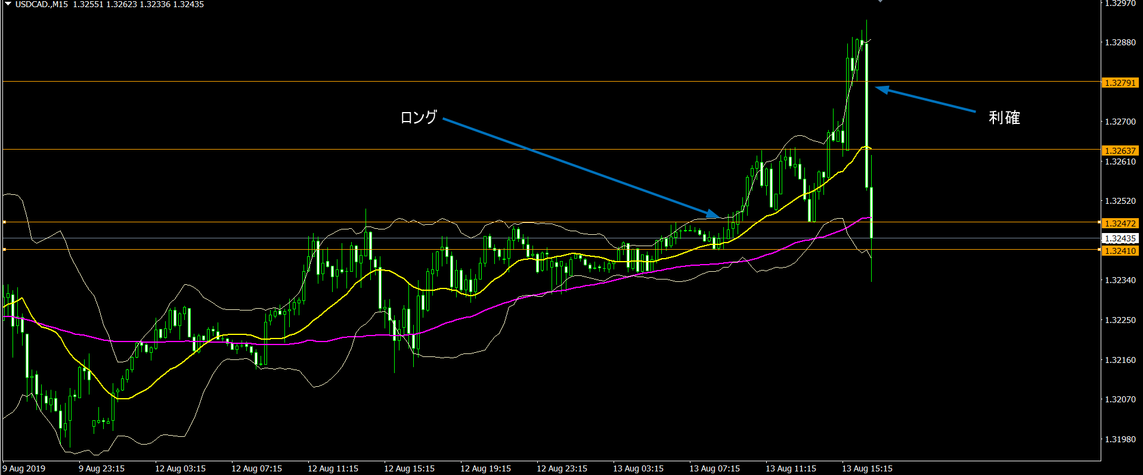Click the 12 Aug 07:15 time label
The image size is (1143, 475).
pos(257,468)
